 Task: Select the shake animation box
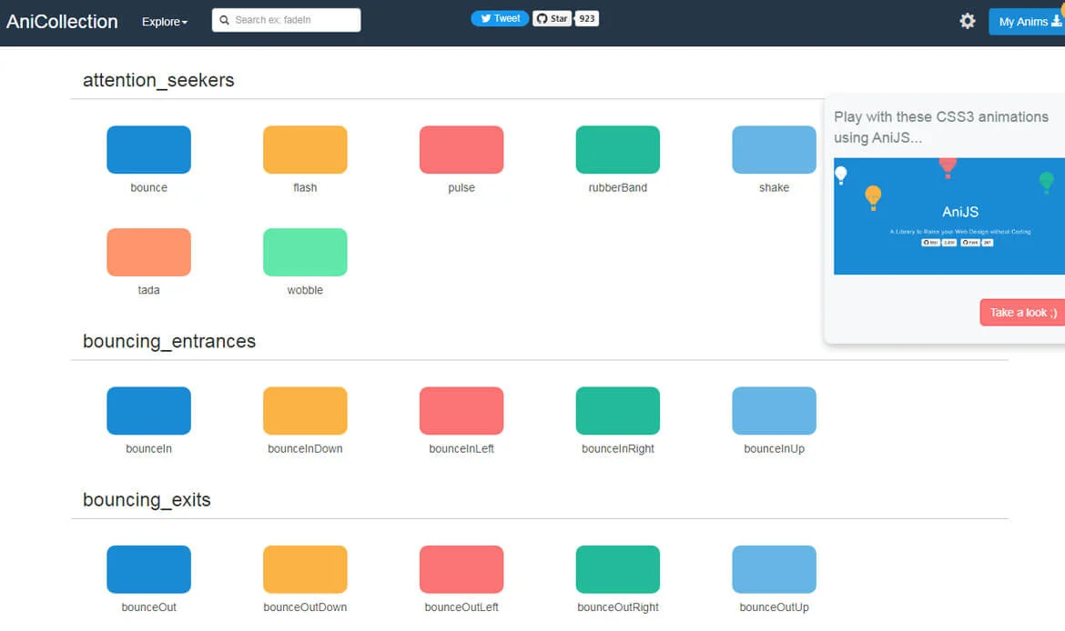coord(774,150)
